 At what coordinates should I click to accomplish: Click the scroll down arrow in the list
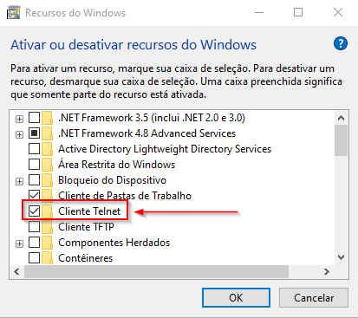[x=342, y=257]
